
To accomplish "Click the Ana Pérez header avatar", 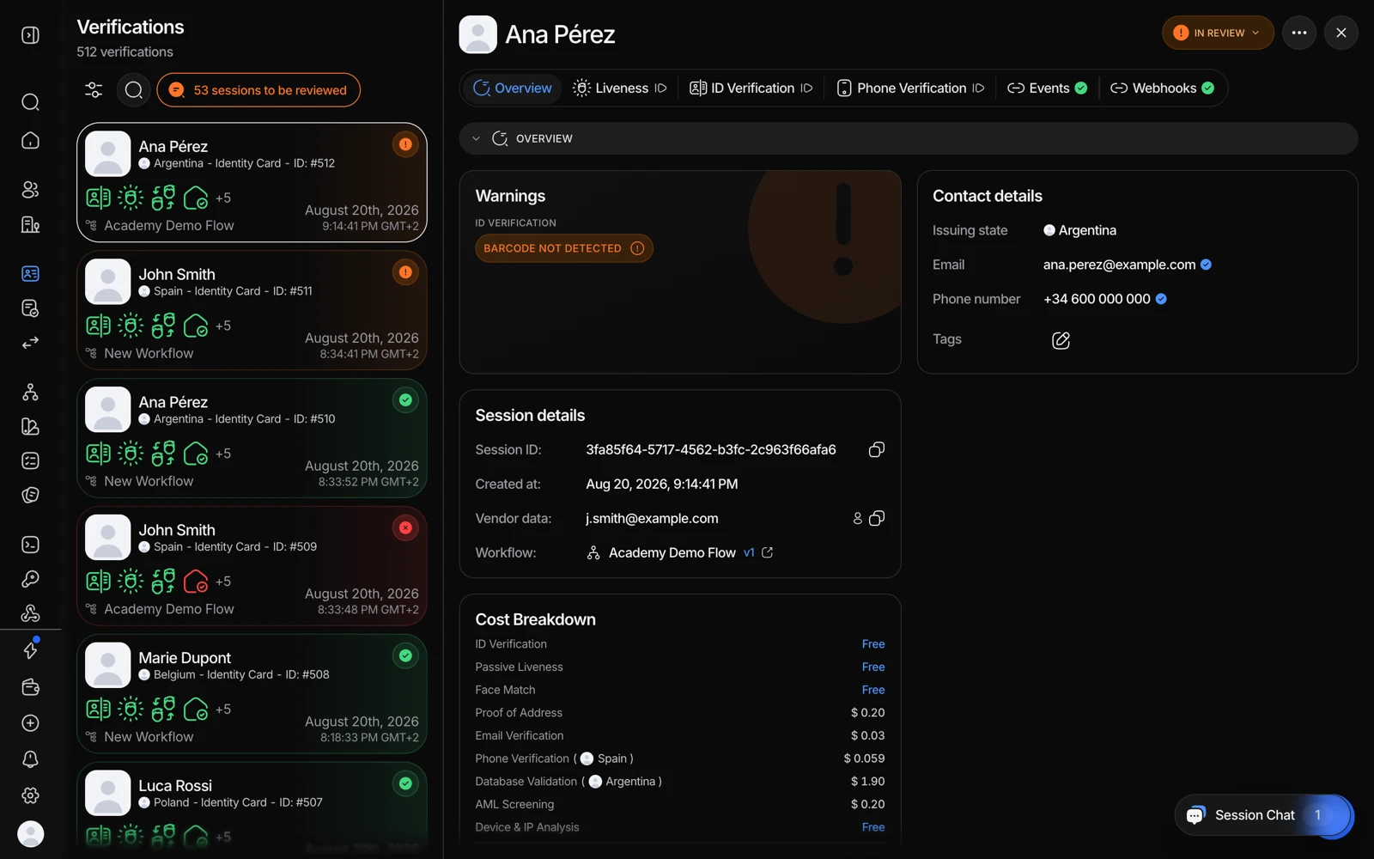I will [x=478, y=34].
